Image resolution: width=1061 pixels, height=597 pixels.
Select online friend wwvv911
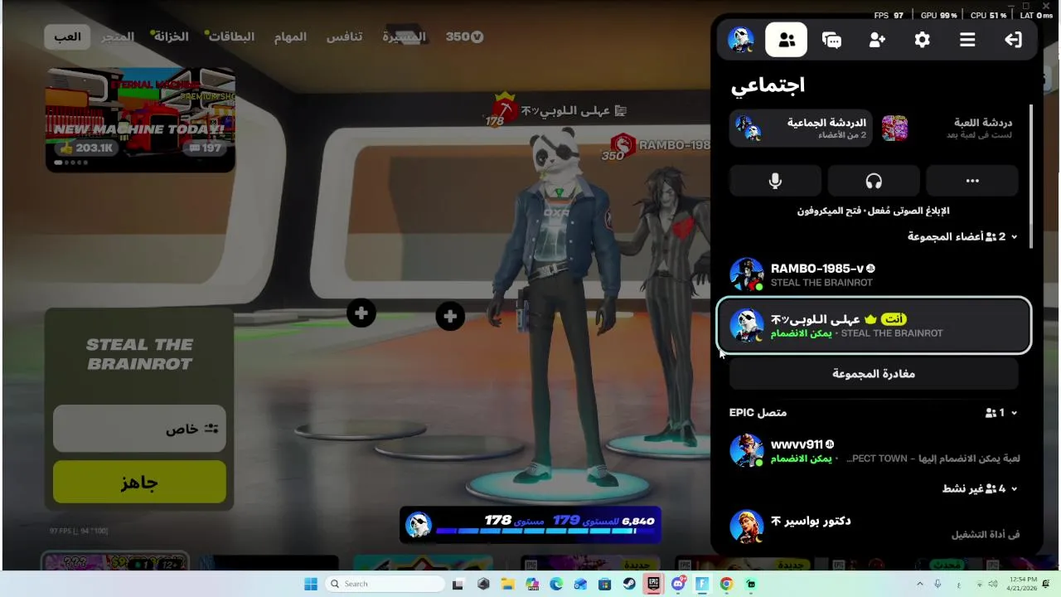point(874,450)
